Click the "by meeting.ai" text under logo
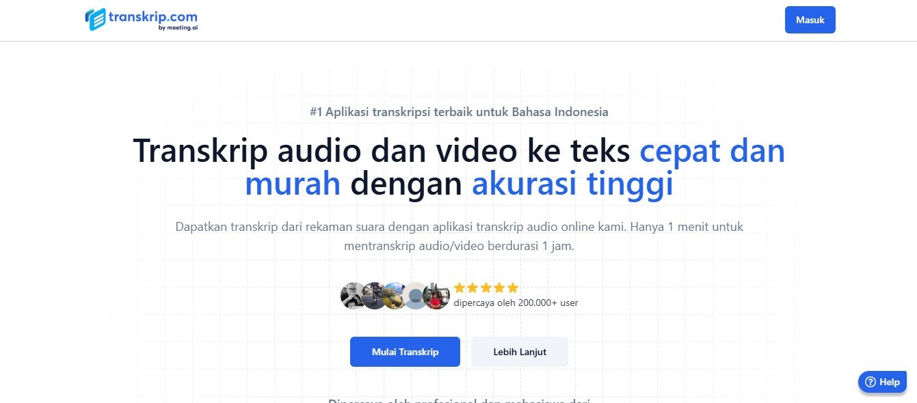917x403 pixels. click(x=178, y=28)
